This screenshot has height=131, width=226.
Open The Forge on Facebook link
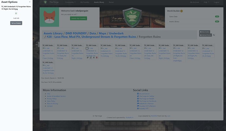tap(147, 101)
